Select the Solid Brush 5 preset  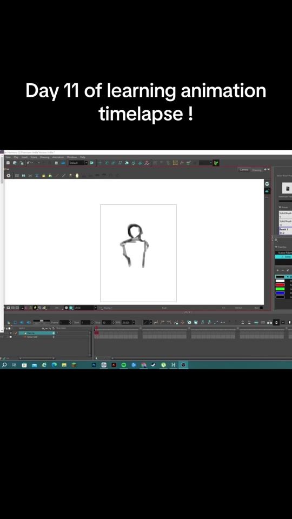pos(285,215)
